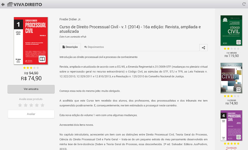Open the VivaDireito logo home
This screenshot has height=150, width=248.
[24, 4]
